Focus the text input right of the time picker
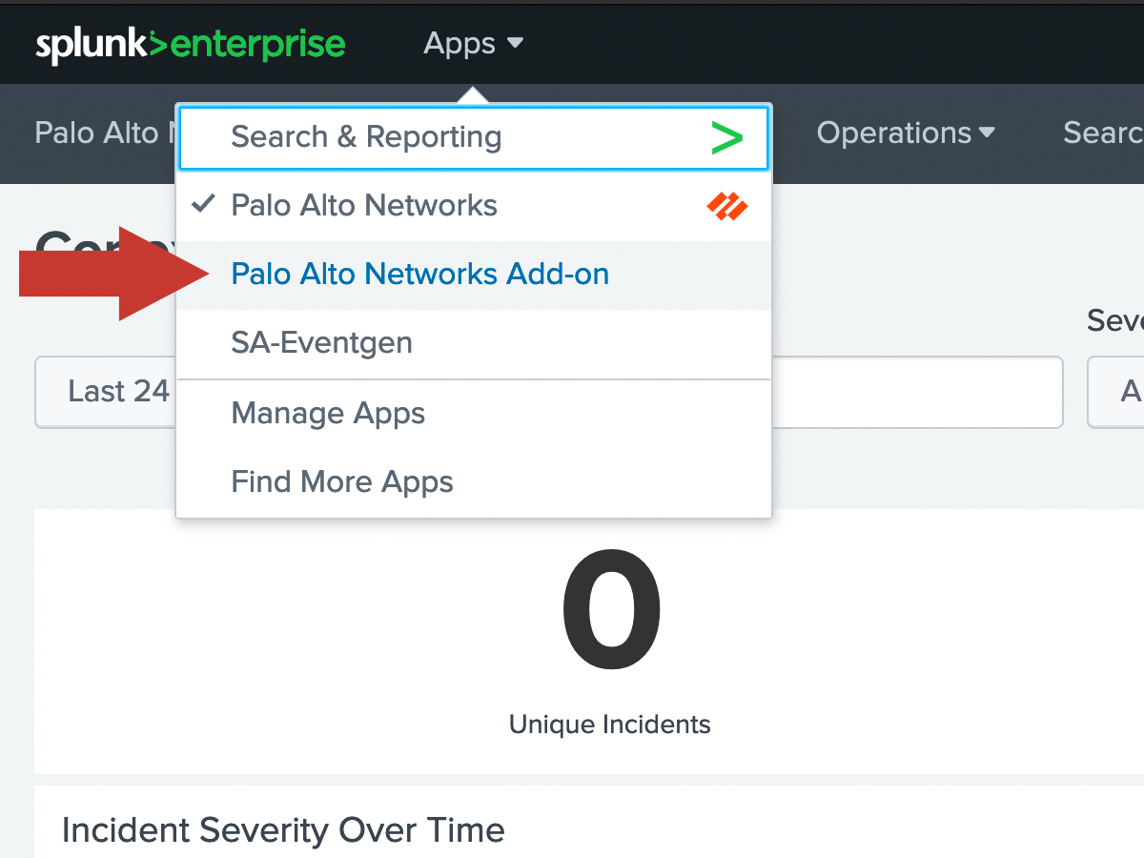The image size is (1144, 858). [x=915, y=392]
